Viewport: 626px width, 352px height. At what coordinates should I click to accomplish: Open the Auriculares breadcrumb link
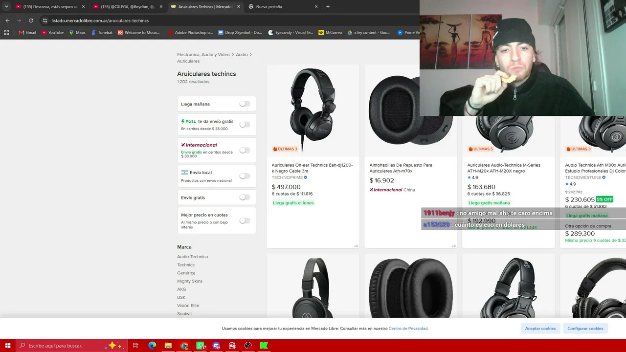tap(188, 61)
